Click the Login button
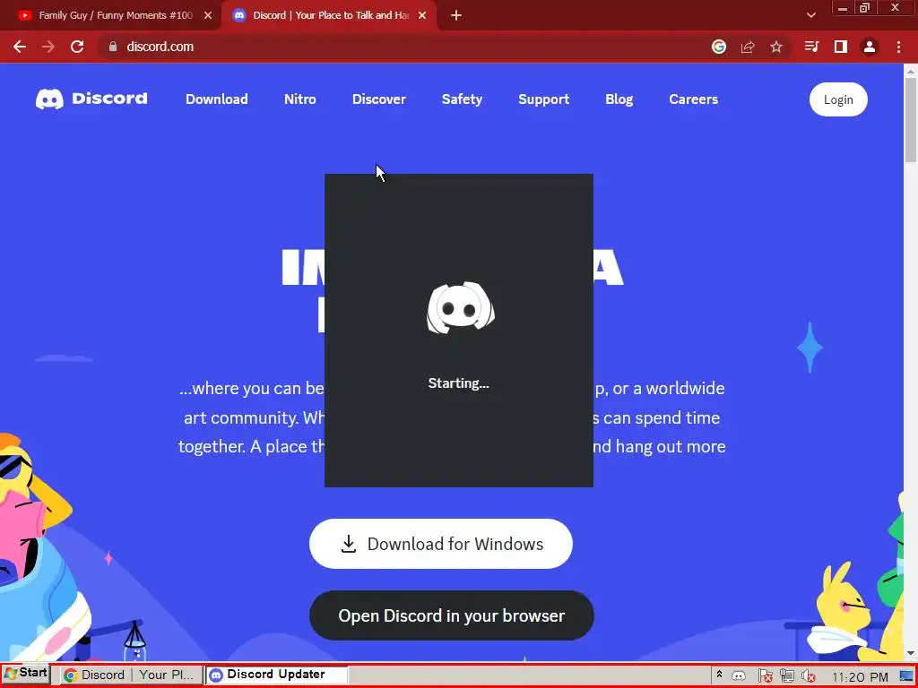Image resolution: width=918 pixels, height=688 pixels. pos(838,99)
